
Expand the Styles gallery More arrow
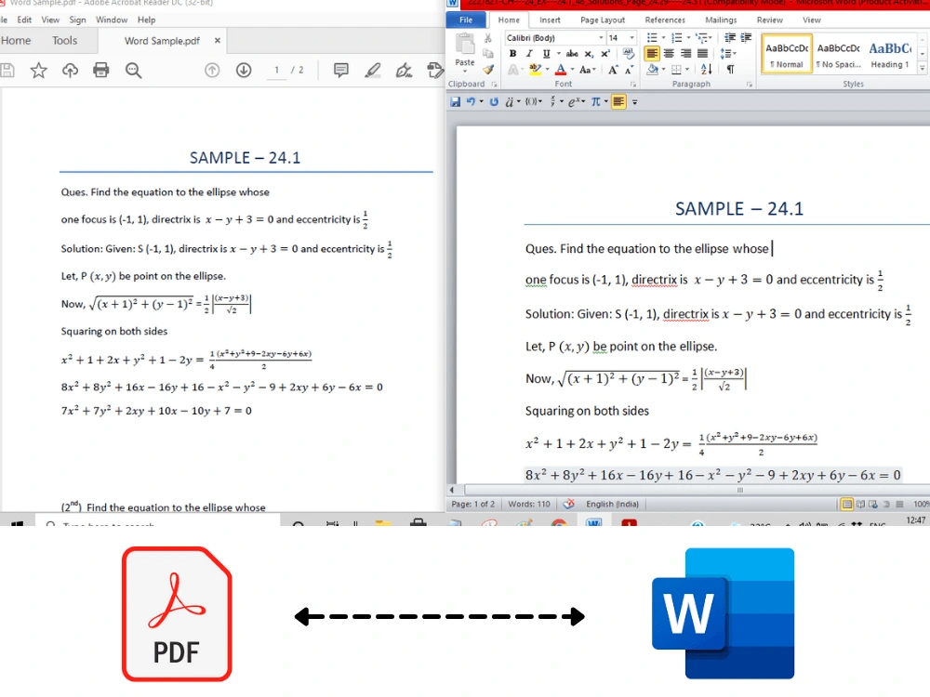tap(923, 68)
